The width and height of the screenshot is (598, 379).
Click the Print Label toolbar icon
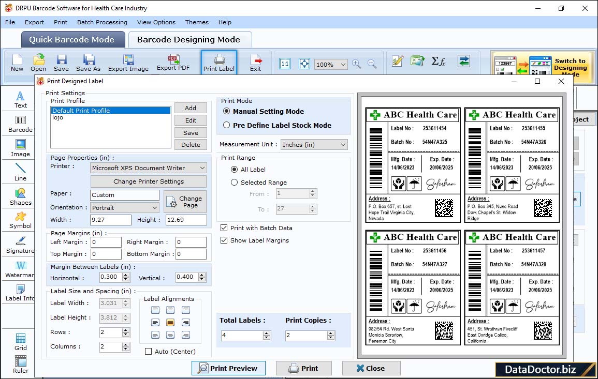pos(219,63)
